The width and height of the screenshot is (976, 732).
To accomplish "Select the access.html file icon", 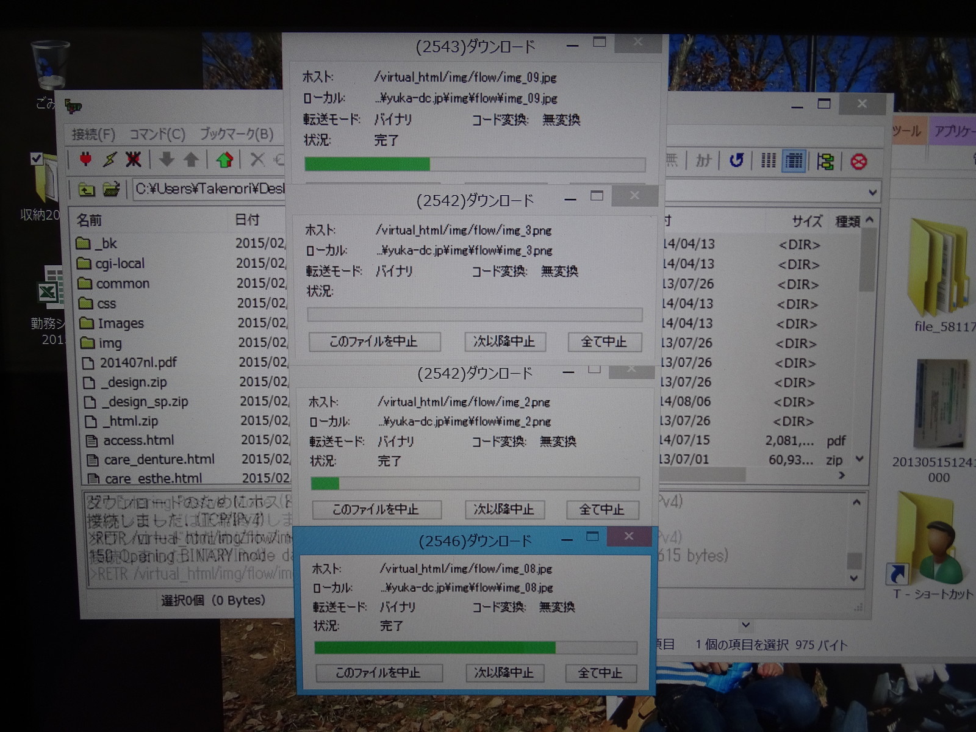I will [x=92, y=440].
